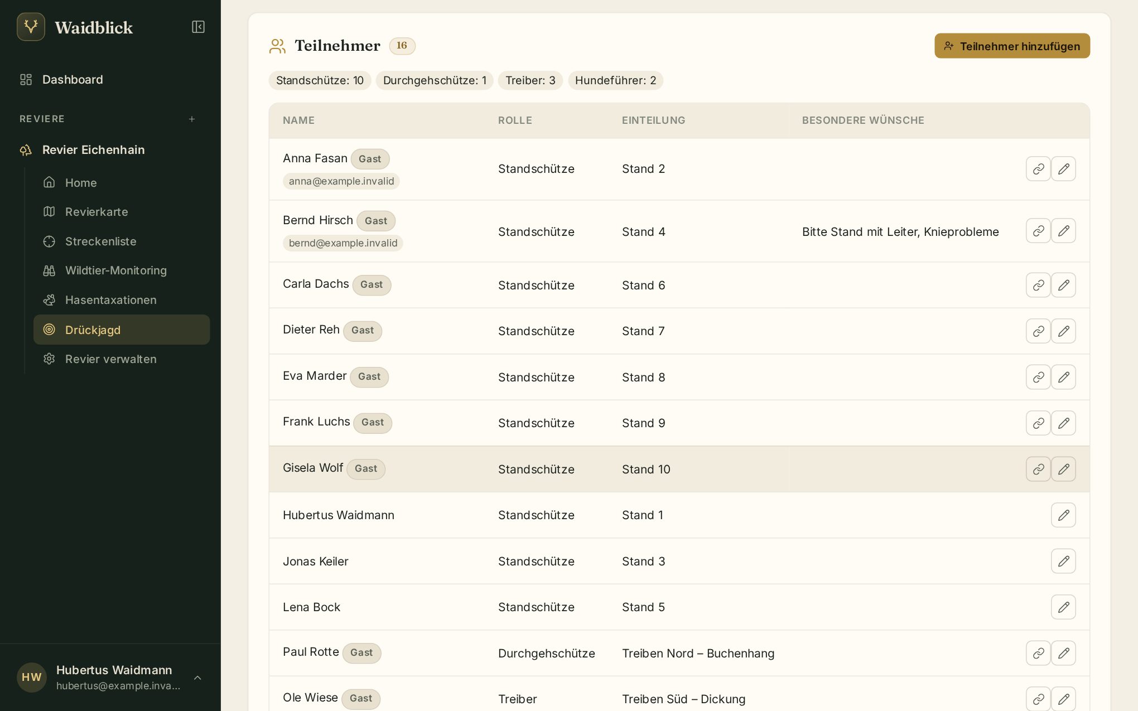Add a new Revier with plus
Viewport: 1138px width, 711px height.
[x=192, y=119]
